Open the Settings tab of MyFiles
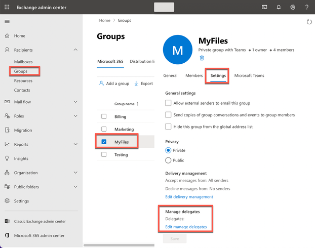This screenshot has width=315, height=248. [x=218, y=75]
